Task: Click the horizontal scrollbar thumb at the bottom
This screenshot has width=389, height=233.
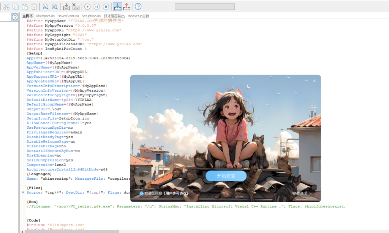Action: [72, 231]
